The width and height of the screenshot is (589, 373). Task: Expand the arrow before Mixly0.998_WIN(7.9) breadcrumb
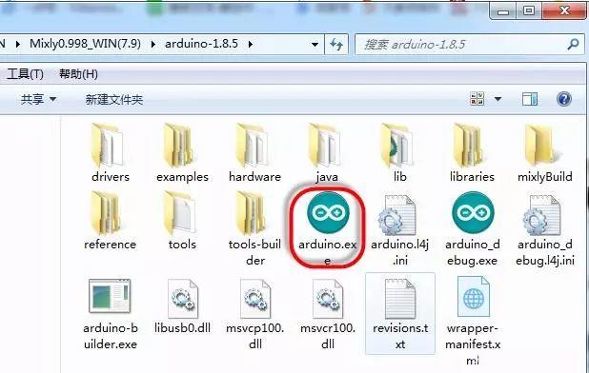(x=18, y=44)
